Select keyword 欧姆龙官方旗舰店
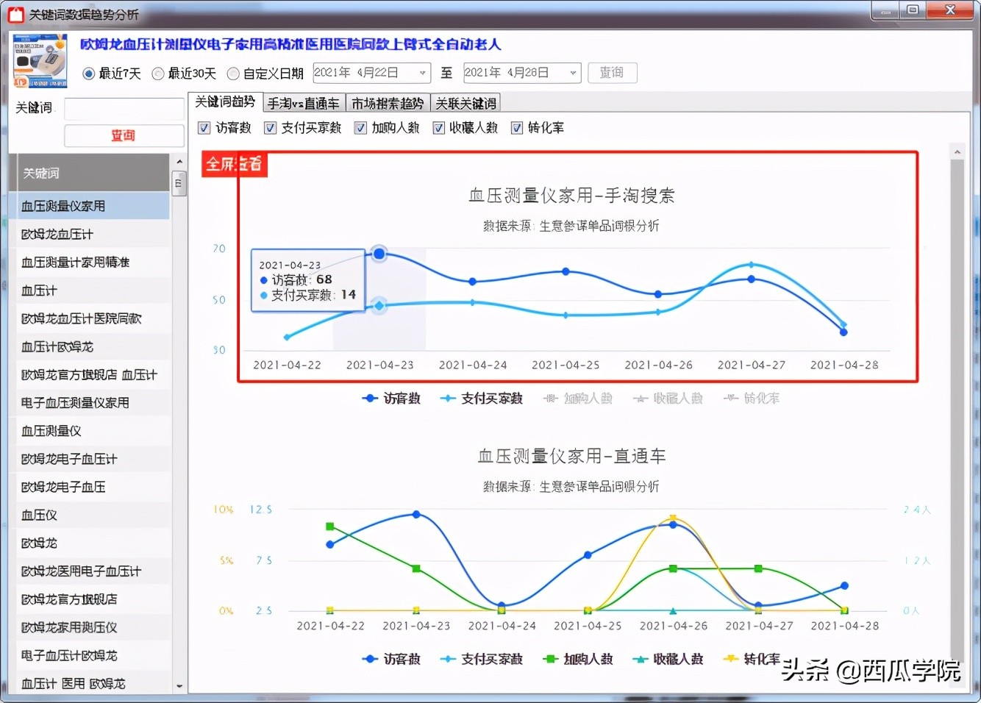Image resolution: width=981 pixels, height=703 pixels. click(91, 599)
